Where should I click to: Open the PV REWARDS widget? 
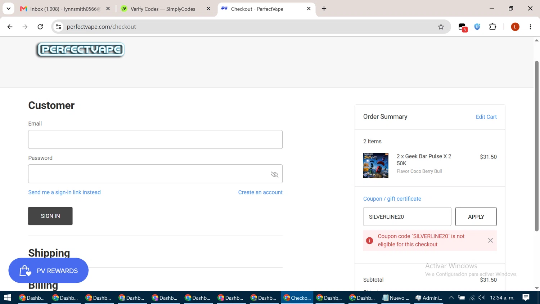48,271
